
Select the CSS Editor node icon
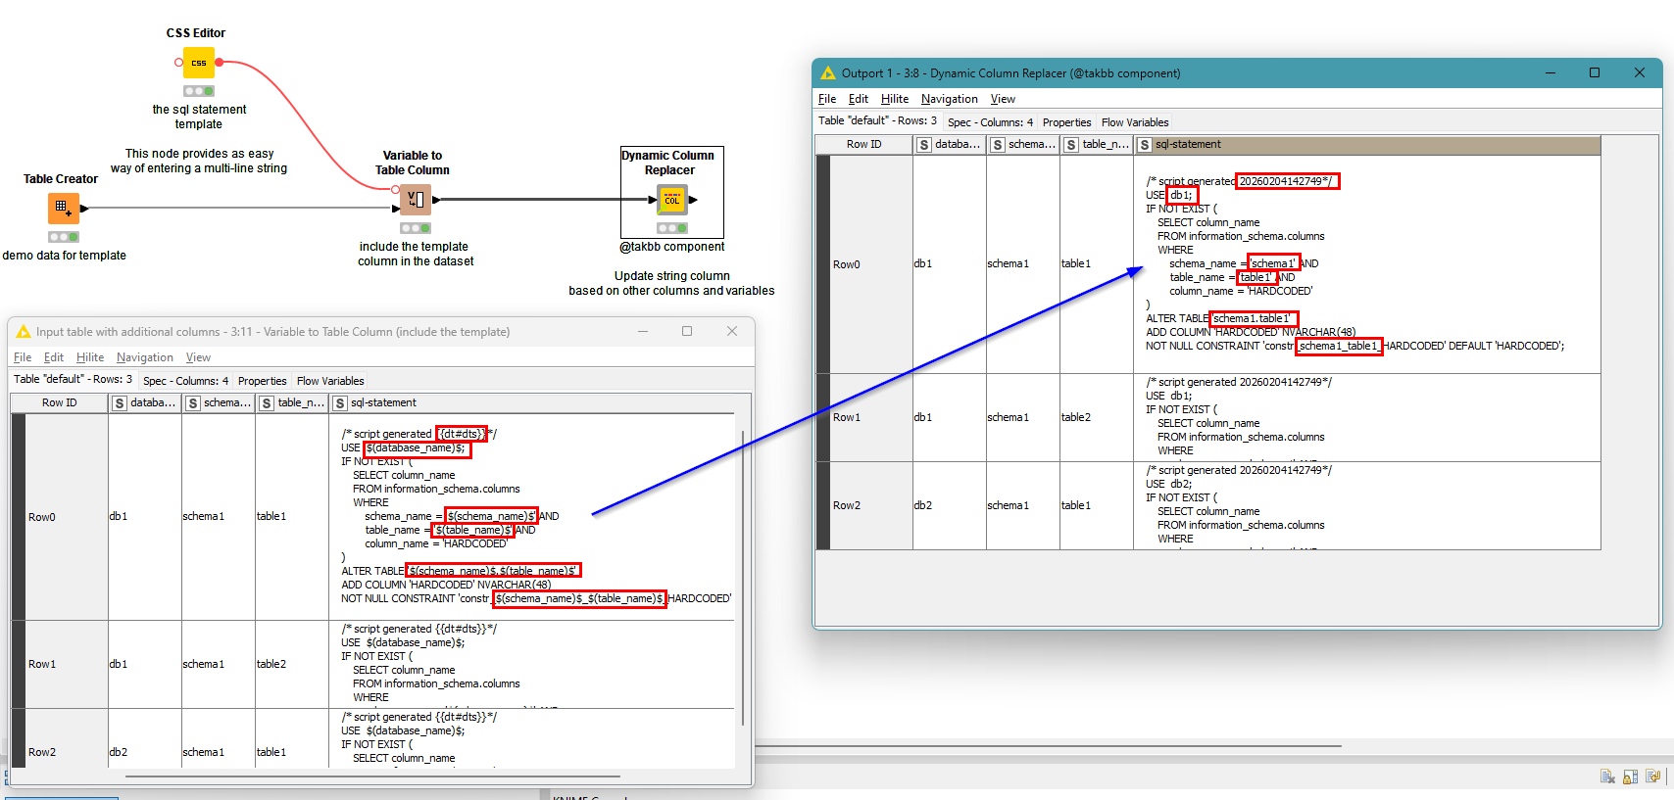(x=199, y=63)
